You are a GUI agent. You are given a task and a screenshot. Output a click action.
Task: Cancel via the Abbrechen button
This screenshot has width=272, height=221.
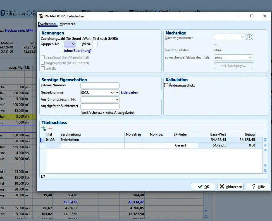pyautogui.click(x=230, y=187)
